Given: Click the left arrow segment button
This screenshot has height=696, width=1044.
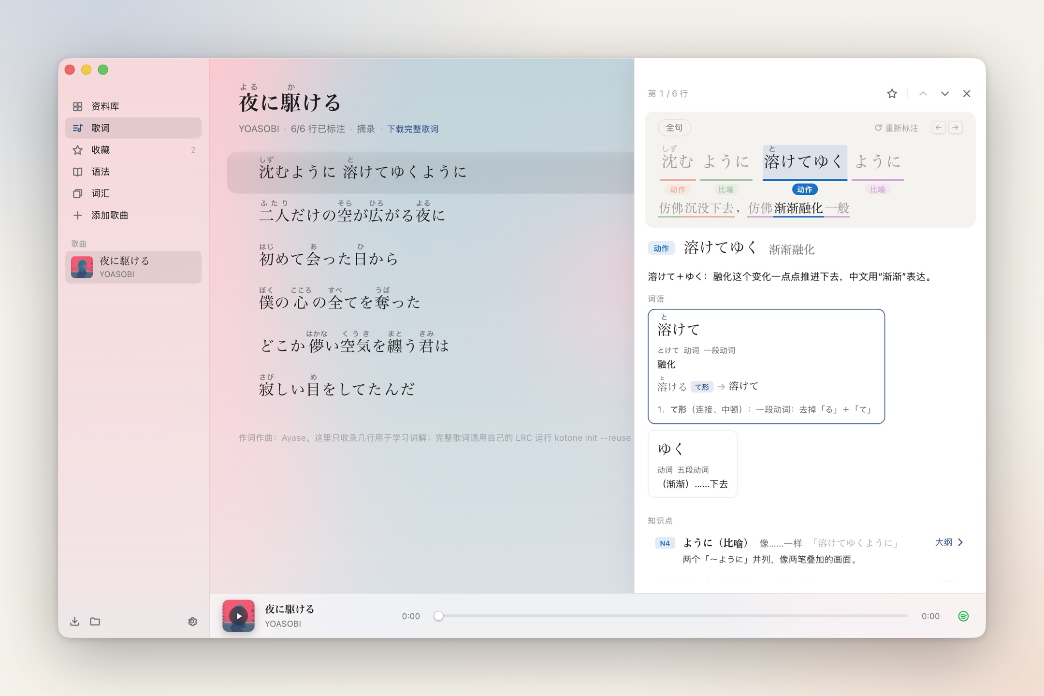Looking at the screenshot, I should click(x=938, y=128).
